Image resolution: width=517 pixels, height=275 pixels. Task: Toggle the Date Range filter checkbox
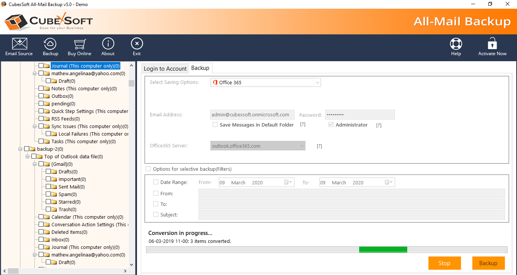[x=156, y=182]
